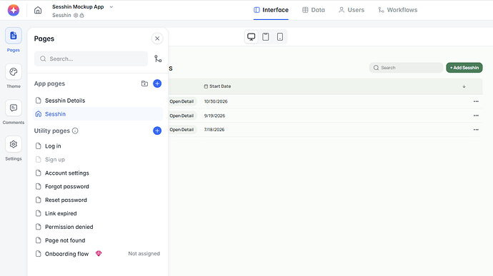
Task: Open the Reset password page
Action: pyautogui.click(x=98, y=200)
